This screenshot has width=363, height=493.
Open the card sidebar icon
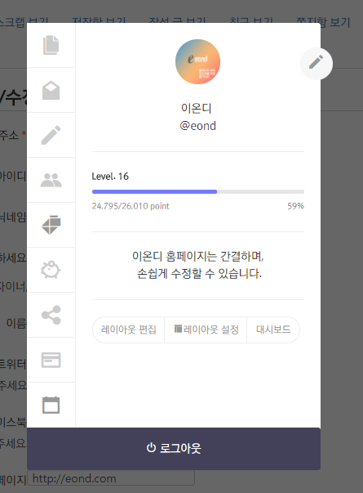click(x=51, y=360)
